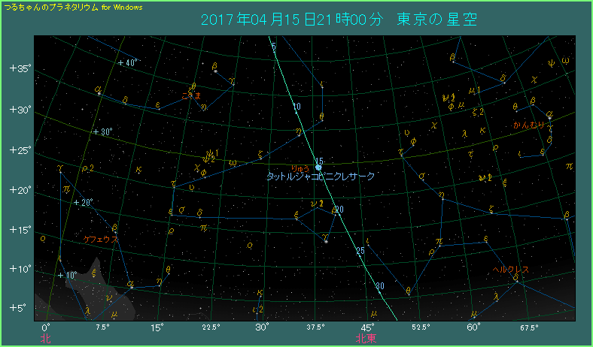Click the こぐま constellation label

pyautogui.click(x=193, y=95)
